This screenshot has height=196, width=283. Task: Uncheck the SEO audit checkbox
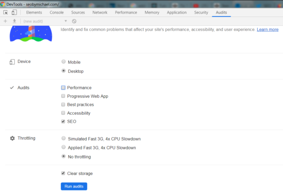pyautogui.click(x=63, y=121)
